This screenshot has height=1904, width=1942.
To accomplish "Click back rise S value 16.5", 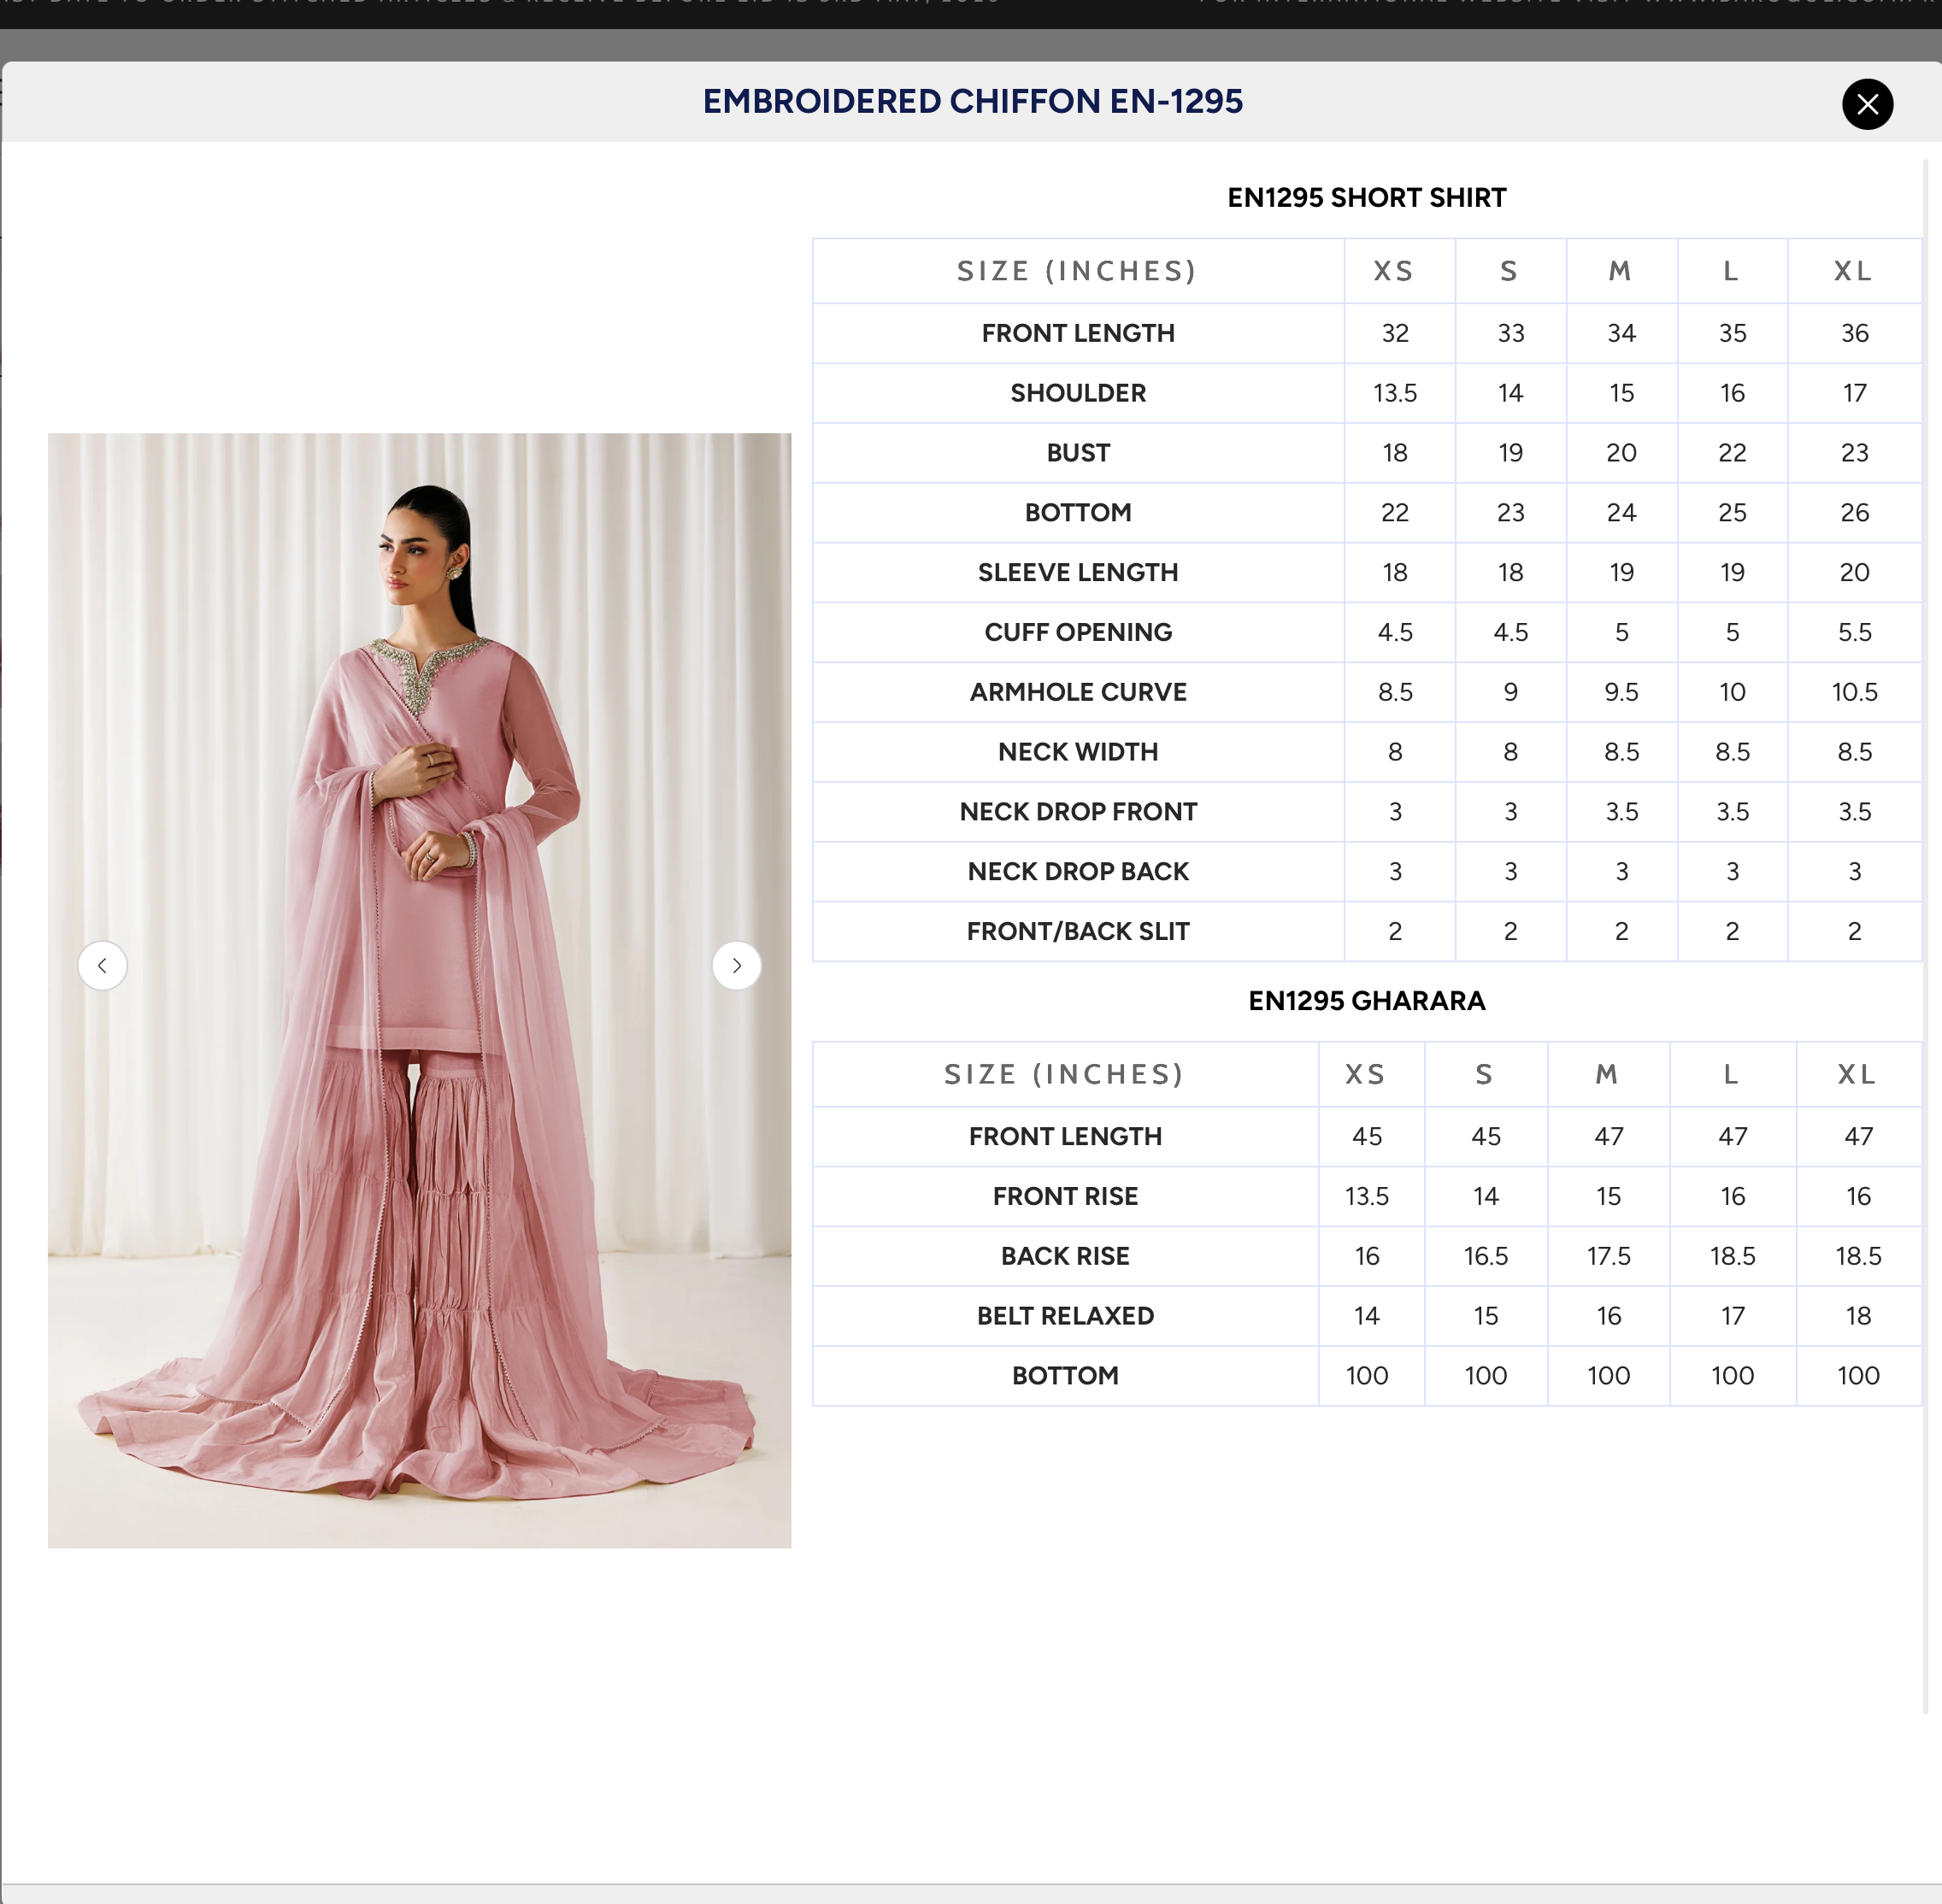I will [x=1485, y=1256].
